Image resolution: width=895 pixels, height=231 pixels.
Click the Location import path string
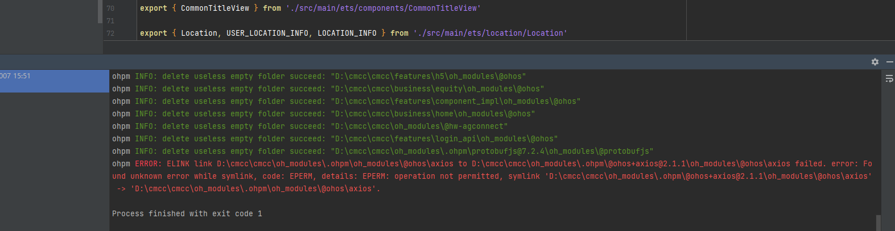490,33
